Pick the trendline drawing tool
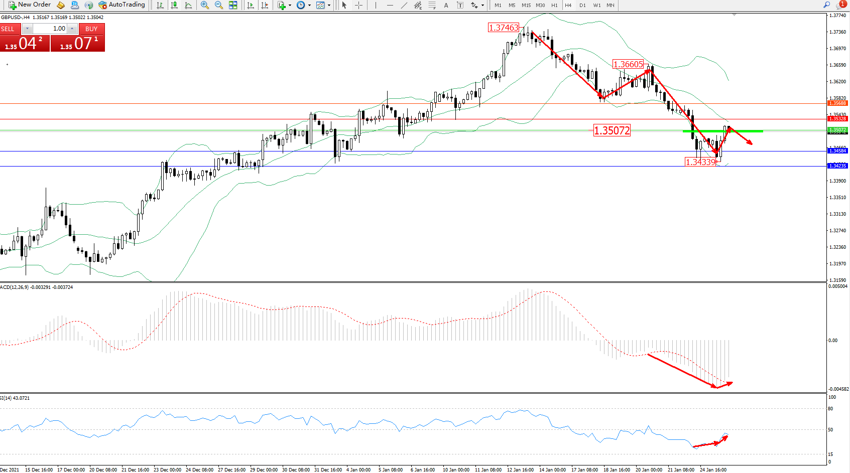The height and width of the screenshot is (473, 850). pos(404,5)
